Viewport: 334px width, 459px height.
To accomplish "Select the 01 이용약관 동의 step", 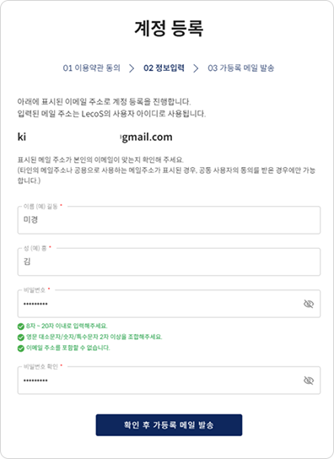I will click(91, 67).
